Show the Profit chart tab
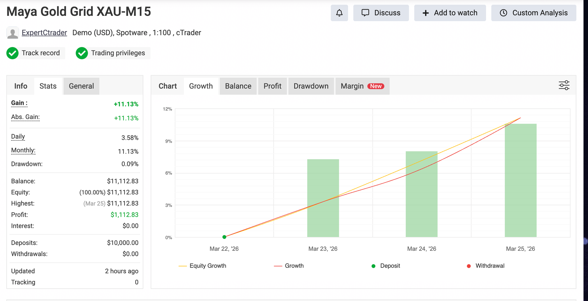 click(x=272, y=86)
